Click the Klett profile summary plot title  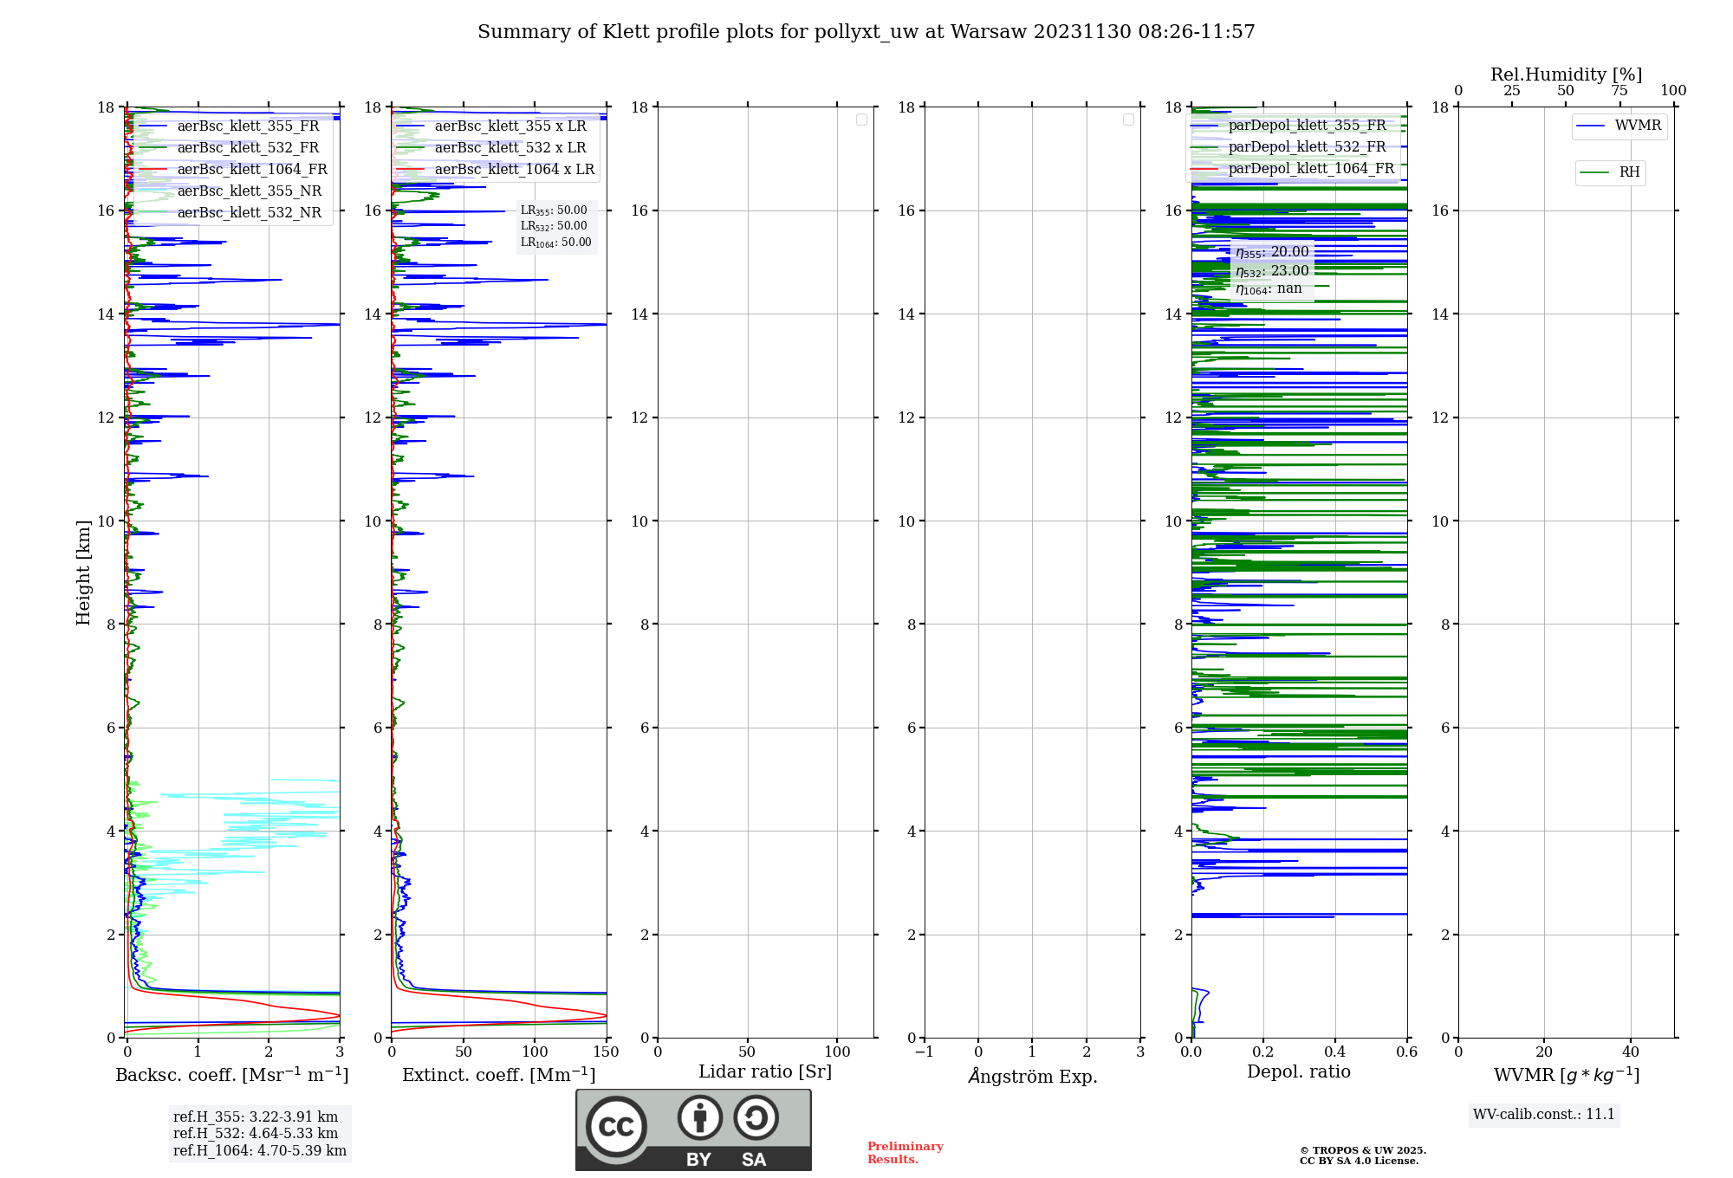tap(866, 32)
